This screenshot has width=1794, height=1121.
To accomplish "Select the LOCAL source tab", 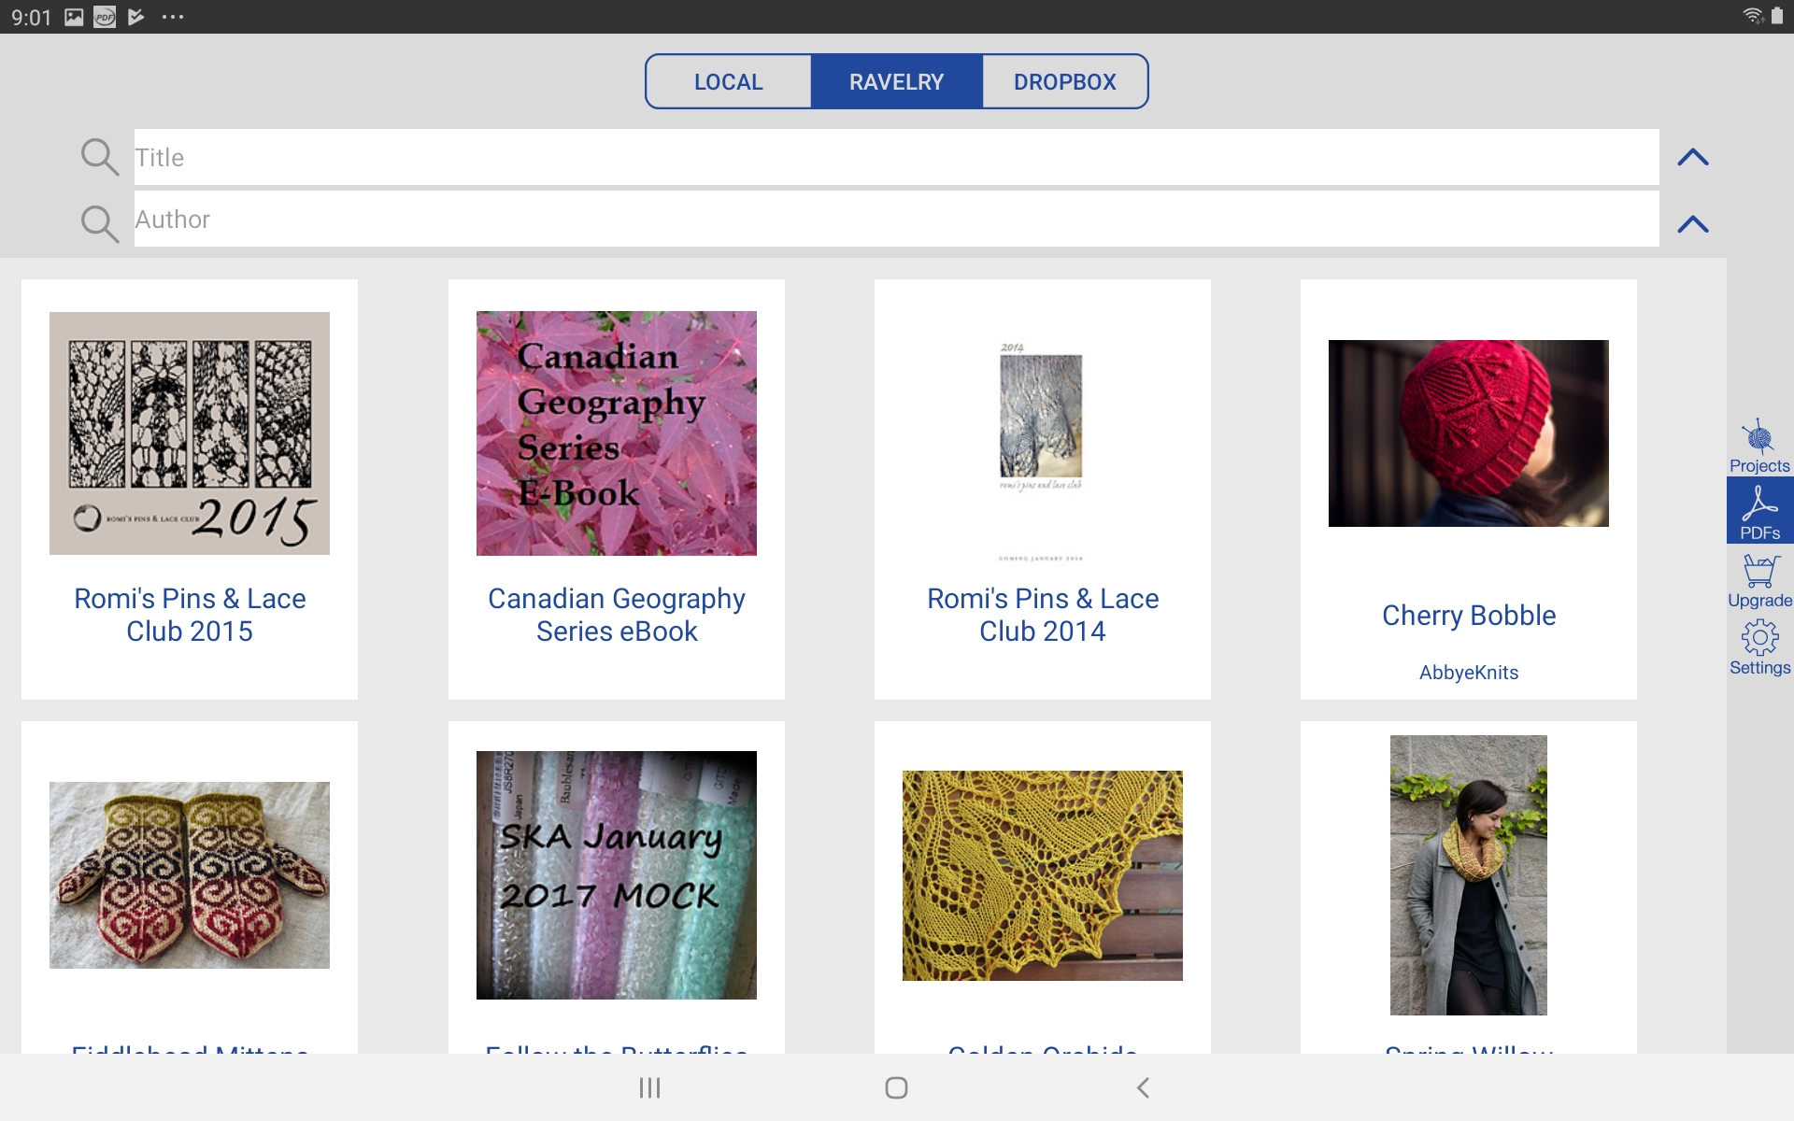I will click(x=727, y=81).
